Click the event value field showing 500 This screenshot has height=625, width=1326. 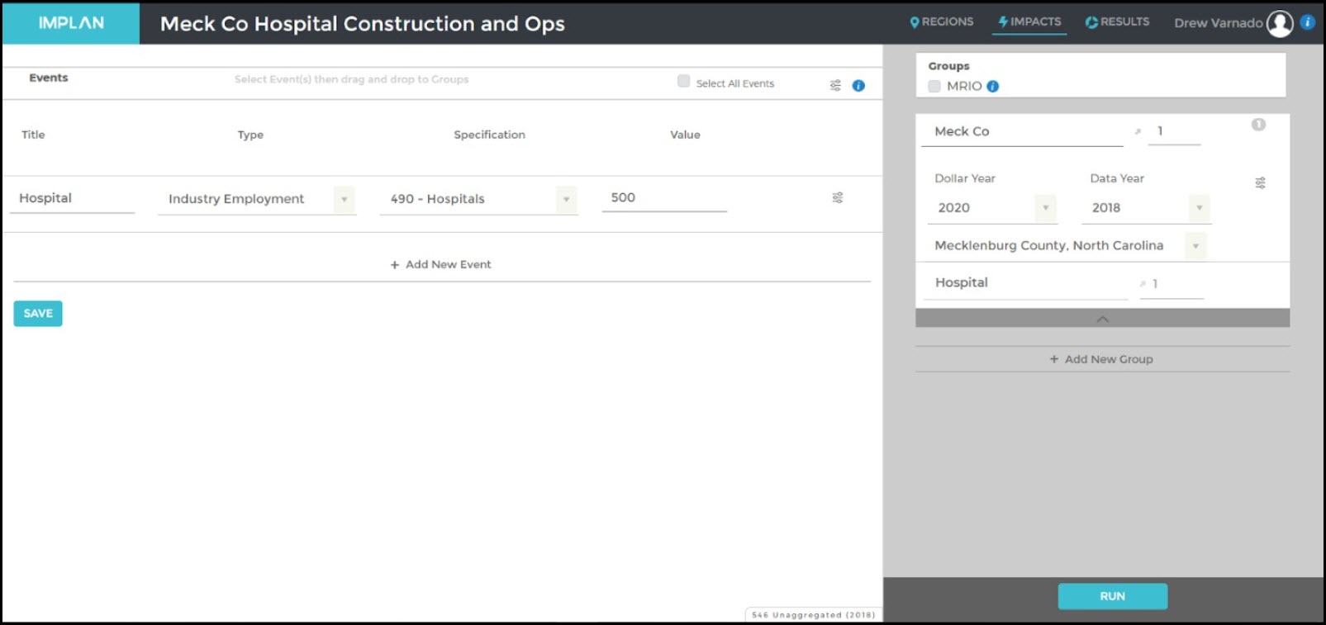(x=664, y=198)
